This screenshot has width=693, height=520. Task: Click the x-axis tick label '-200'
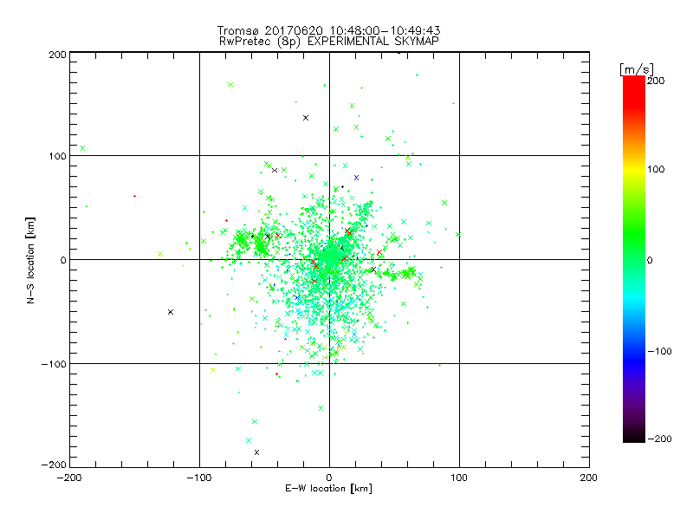(69, 478)
